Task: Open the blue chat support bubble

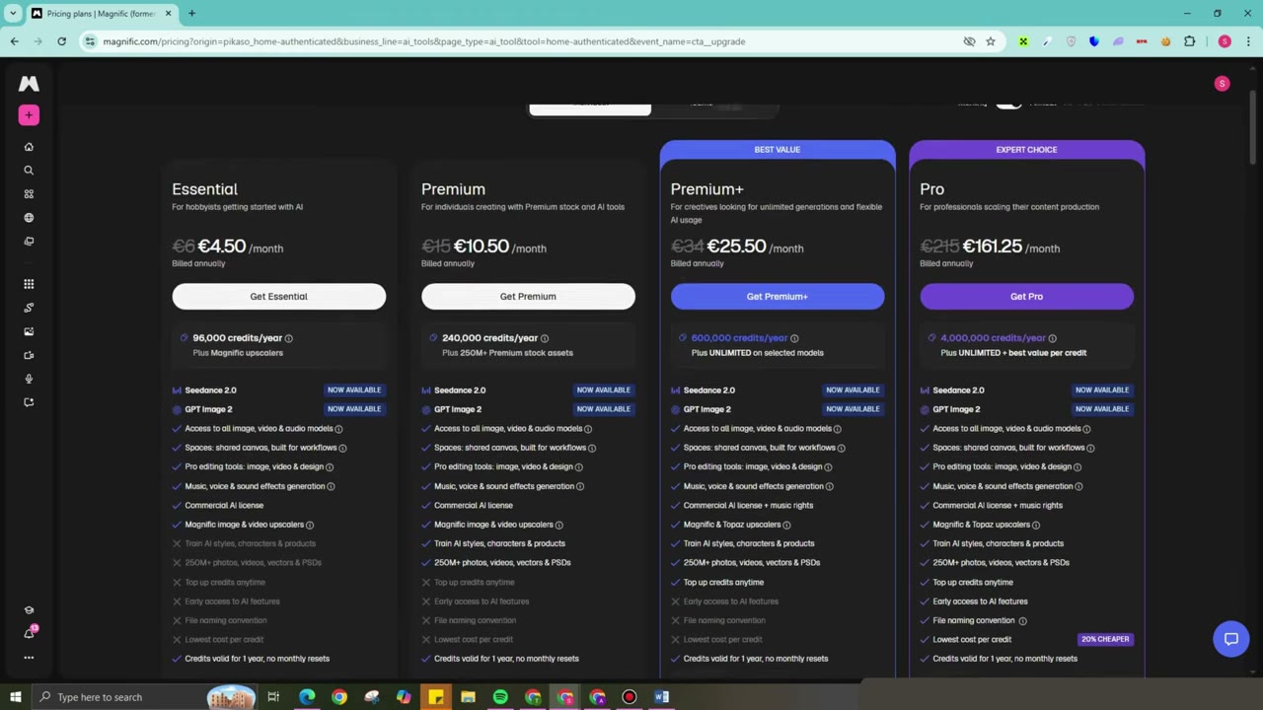Action: click(1230, 639)
